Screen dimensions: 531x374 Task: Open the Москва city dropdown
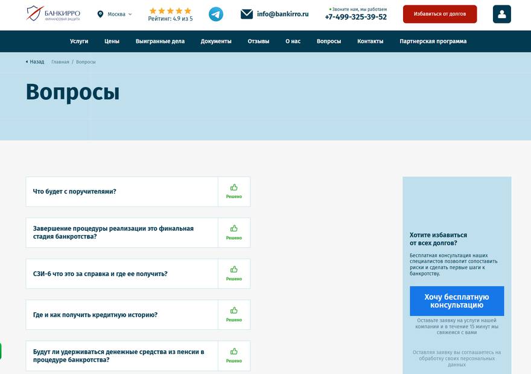[115, 14]
